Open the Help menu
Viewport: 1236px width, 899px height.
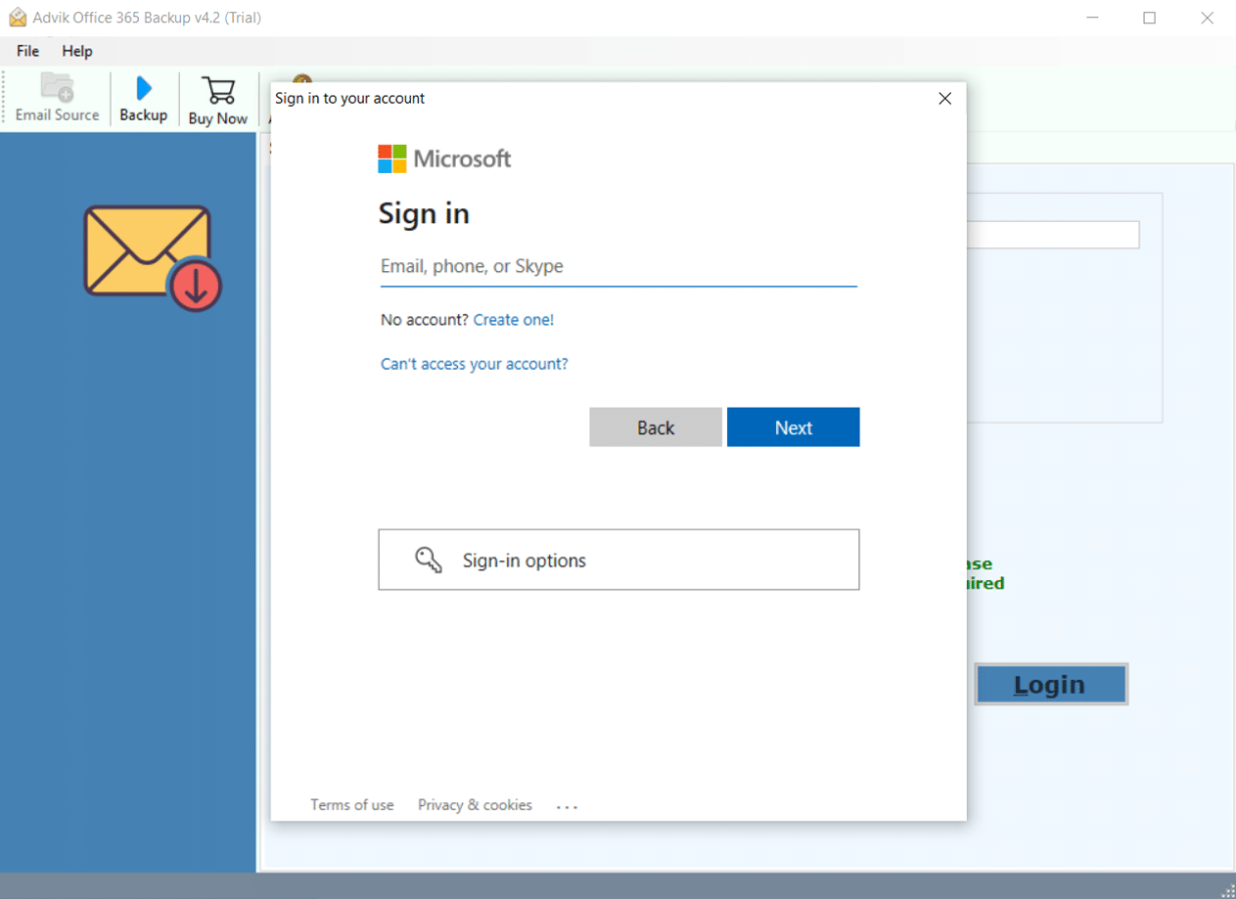[77, 51]
